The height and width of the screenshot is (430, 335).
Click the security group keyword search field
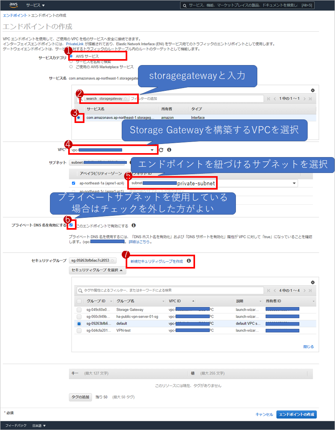[170, 290]
